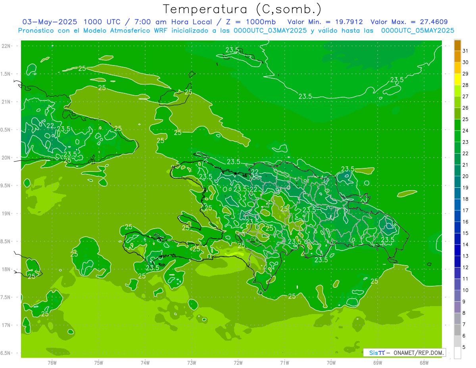
Task: Click the 19N latitude axis label
Action: pyautogui.click(x=6, y=214)
